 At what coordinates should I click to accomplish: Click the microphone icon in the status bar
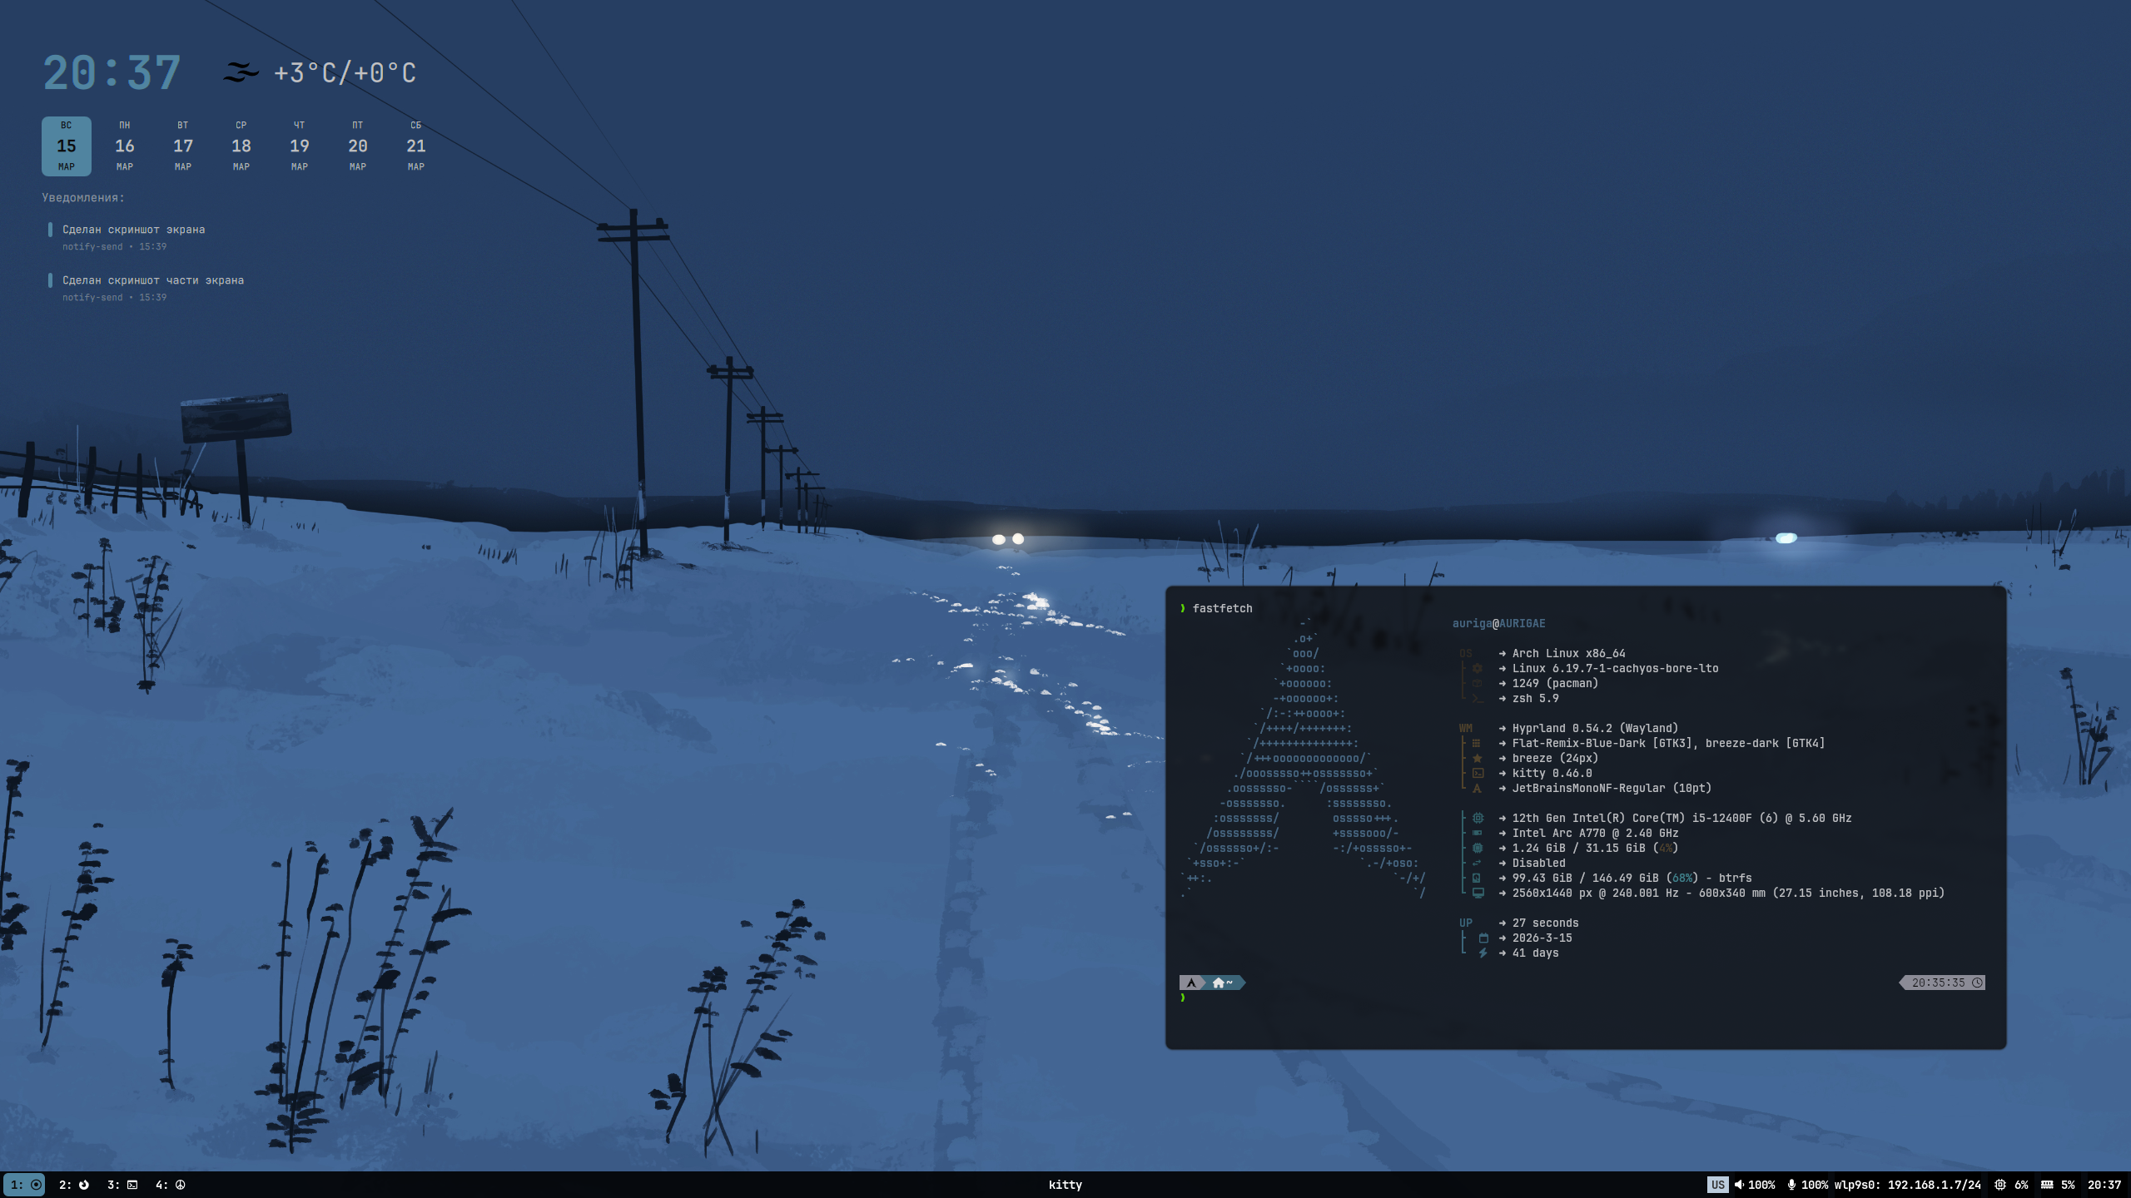pyautogui.click(x=1791, y=1185)
